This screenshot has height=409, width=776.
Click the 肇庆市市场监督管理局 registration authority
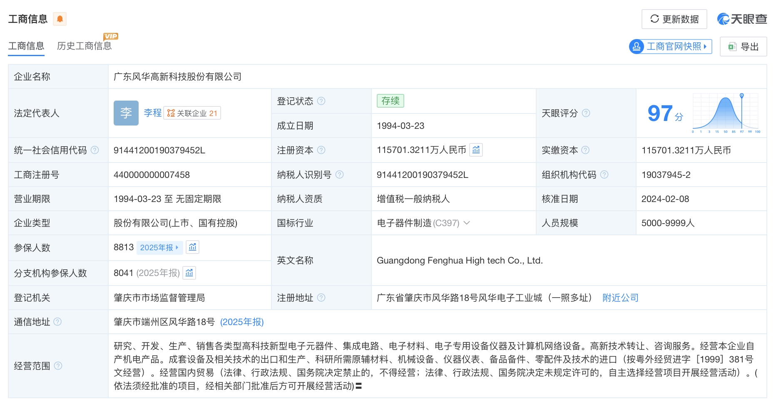159,298
